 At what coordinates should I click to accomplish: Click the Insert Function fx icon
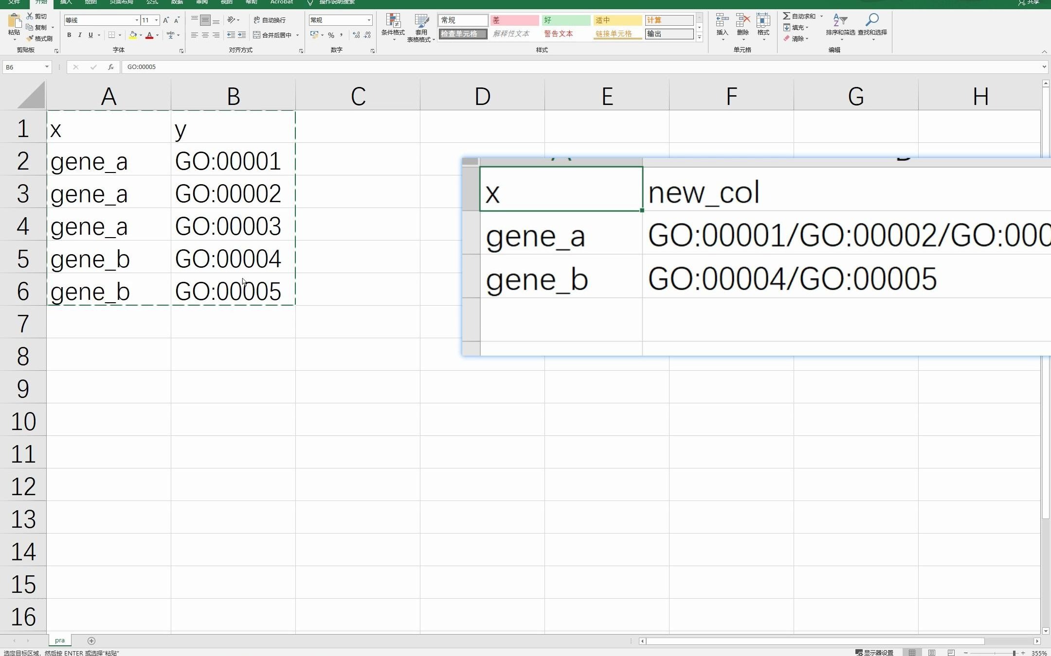point(111,67)
